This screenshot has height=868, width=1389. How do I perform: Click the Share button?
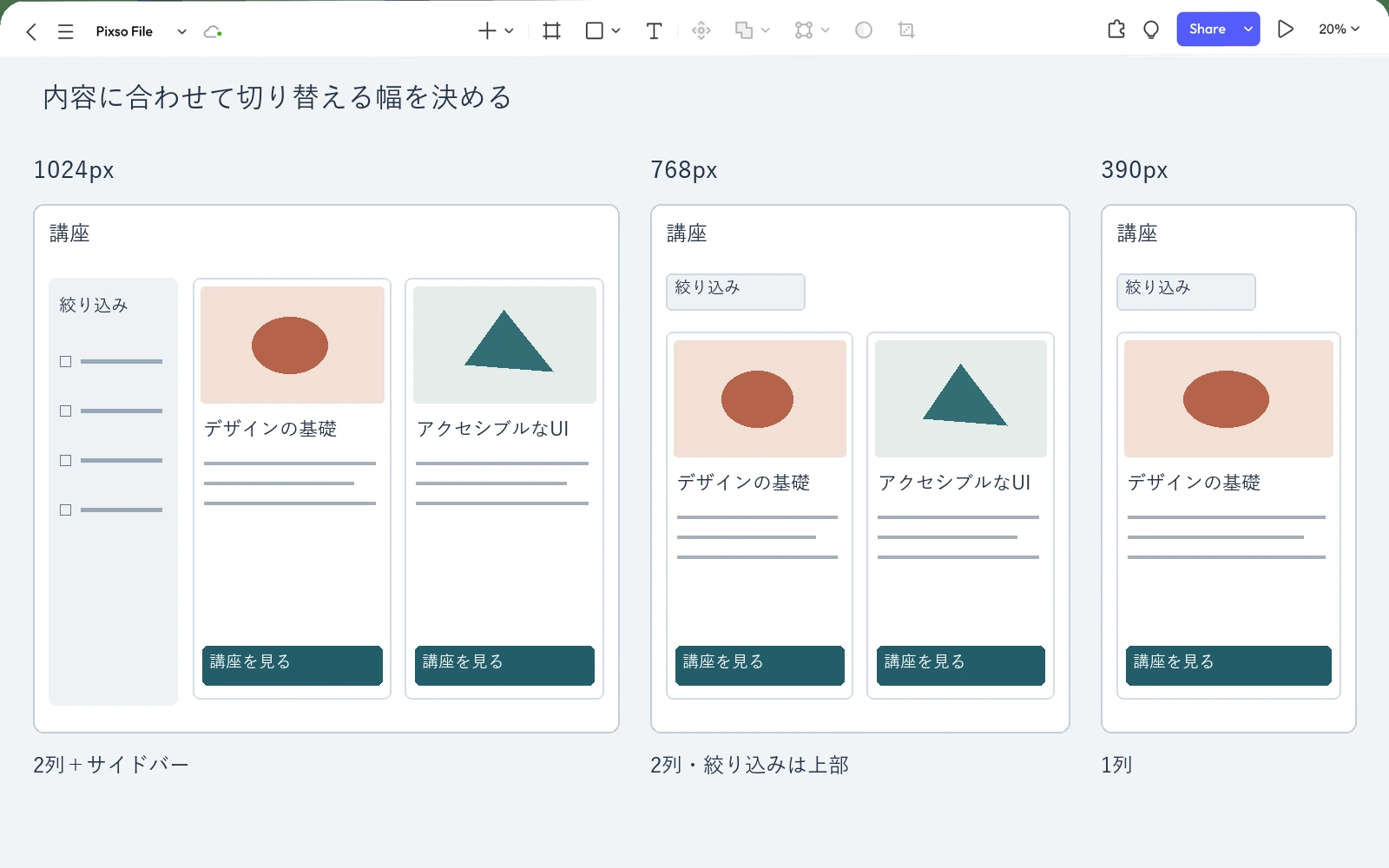coord(1208,30)
